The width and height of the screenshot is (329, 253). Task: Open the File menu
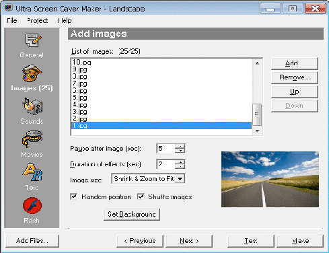tap(12, 21)
